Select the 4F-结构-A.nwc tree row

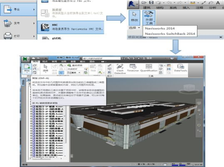[49, 133]
